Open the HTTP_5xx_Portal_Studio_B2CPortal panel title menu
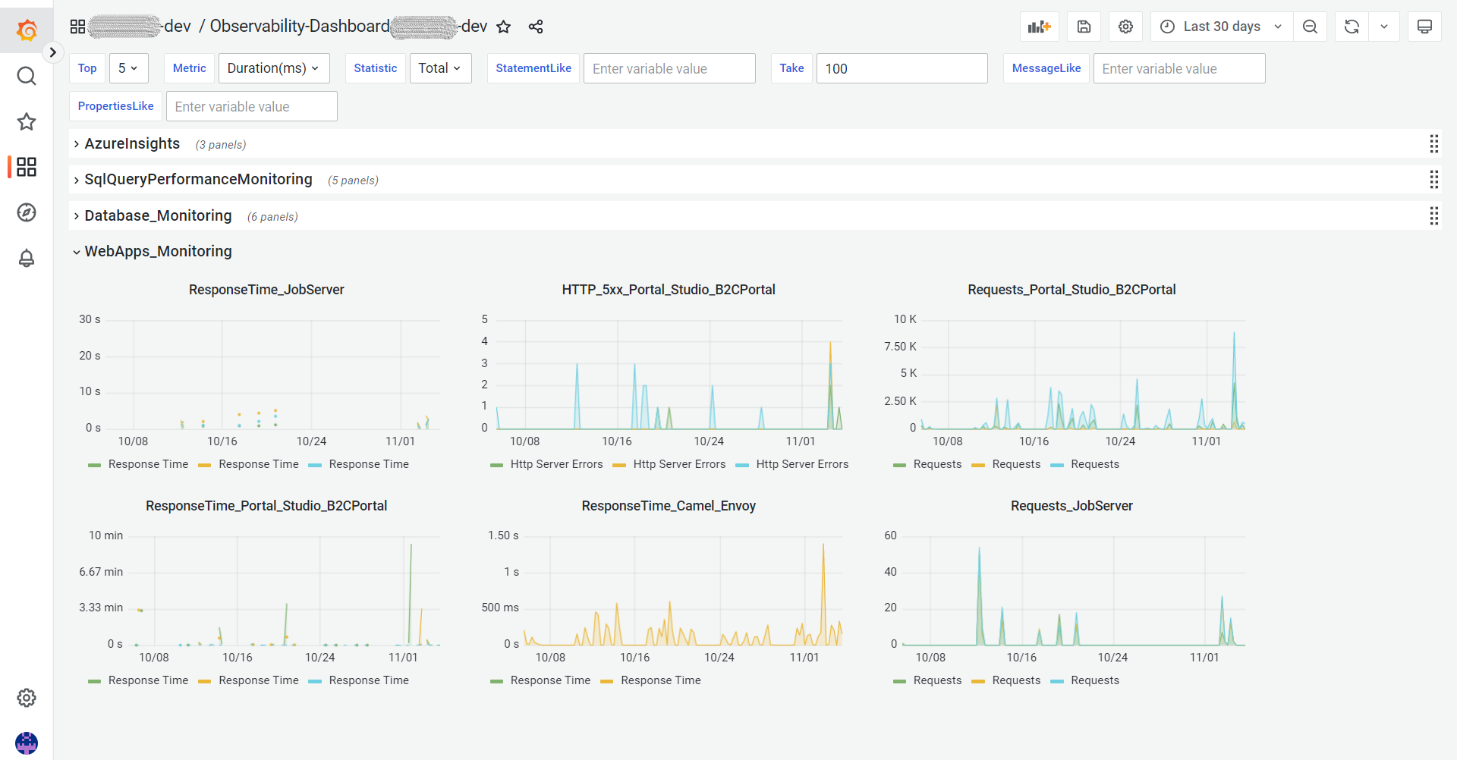The width and height of the screenshot is (1457, 760). [668, 290]
